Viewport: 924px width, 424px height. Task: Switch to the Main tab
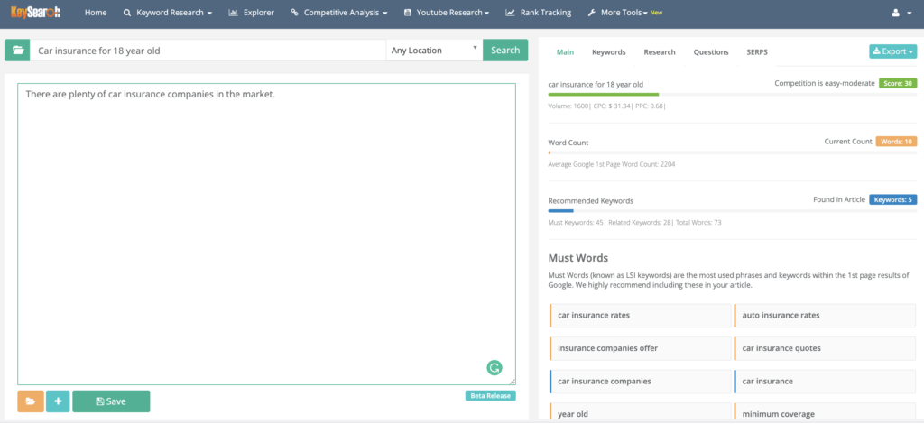point(565,51)
